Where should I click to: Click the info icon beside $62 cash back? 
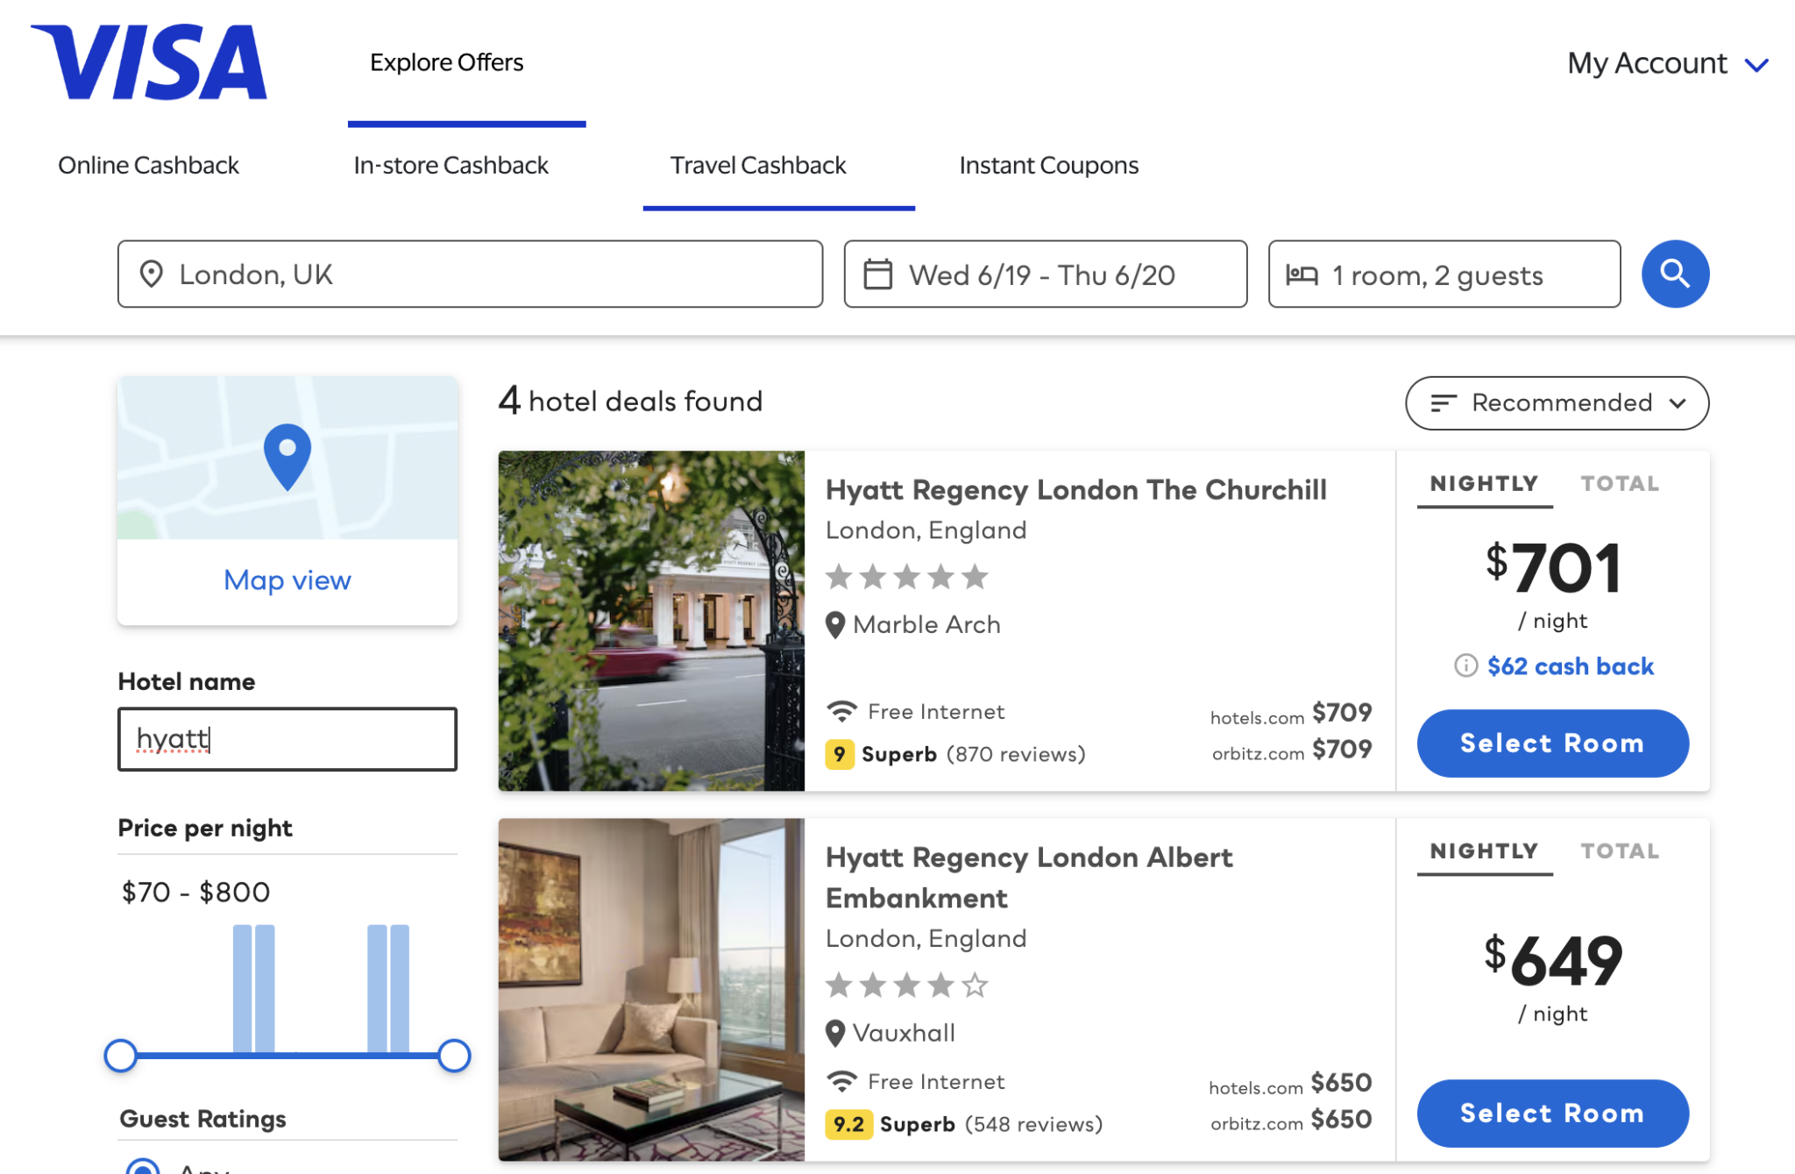click(1465, 665)
